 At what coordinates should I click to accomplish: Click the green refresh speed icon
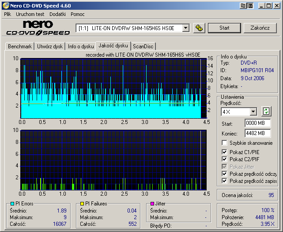pyautogui.click(x=266, y=111)
